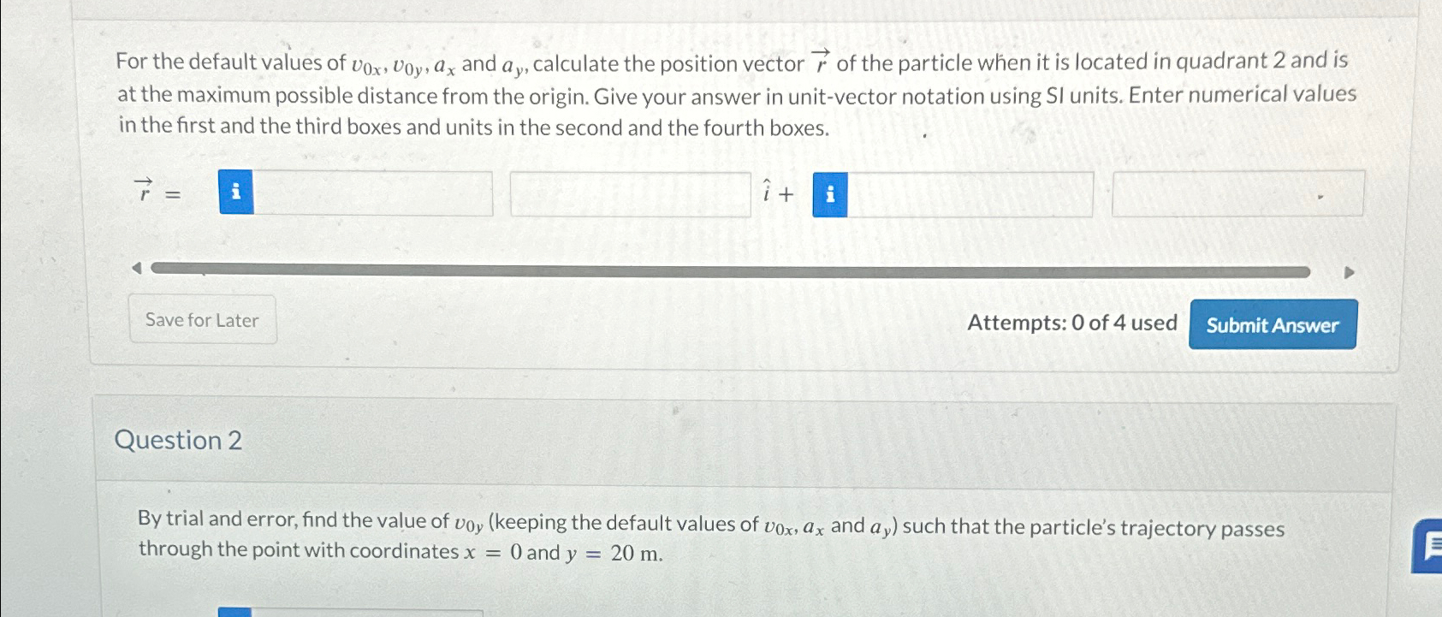
Task: Click the left arrow of the horizontal scrollbar
Action: pos(135,266)
